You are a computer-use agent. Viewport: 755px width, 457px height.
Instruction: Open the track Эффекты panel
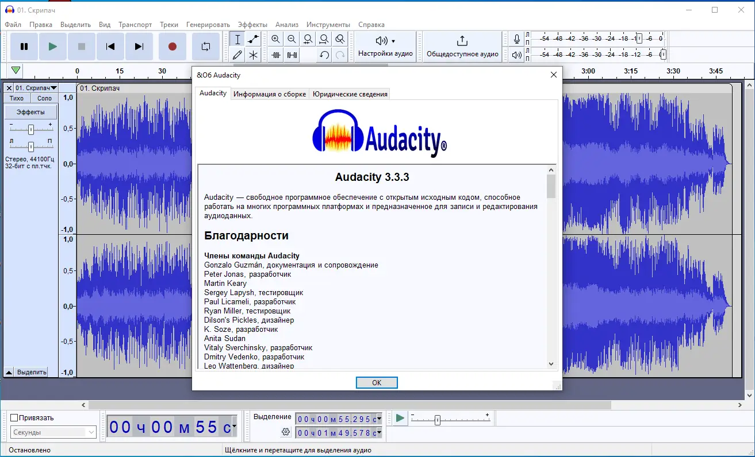pyautogui.click(x=31, y=112)
